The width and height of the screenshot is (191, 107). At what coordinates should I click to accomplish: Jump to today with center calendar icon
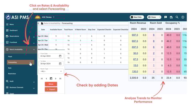click(x=51, y=79)
